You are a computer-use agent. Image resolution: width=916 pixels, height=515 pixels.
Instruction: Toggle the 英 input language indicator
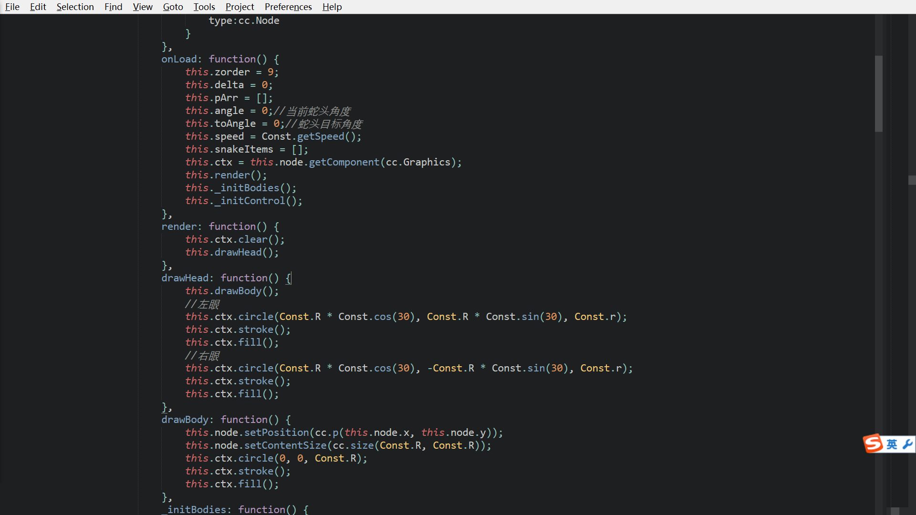892,444
